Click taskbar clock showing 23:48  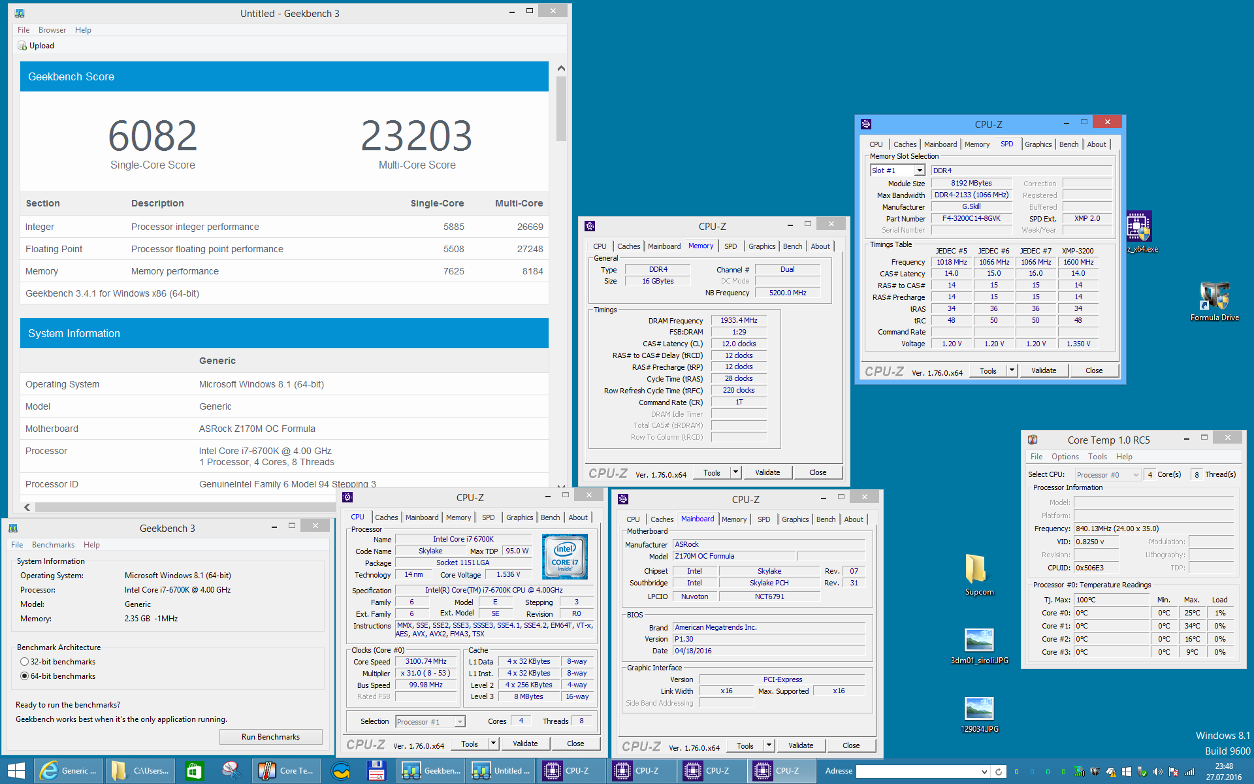pos(1223,772)
